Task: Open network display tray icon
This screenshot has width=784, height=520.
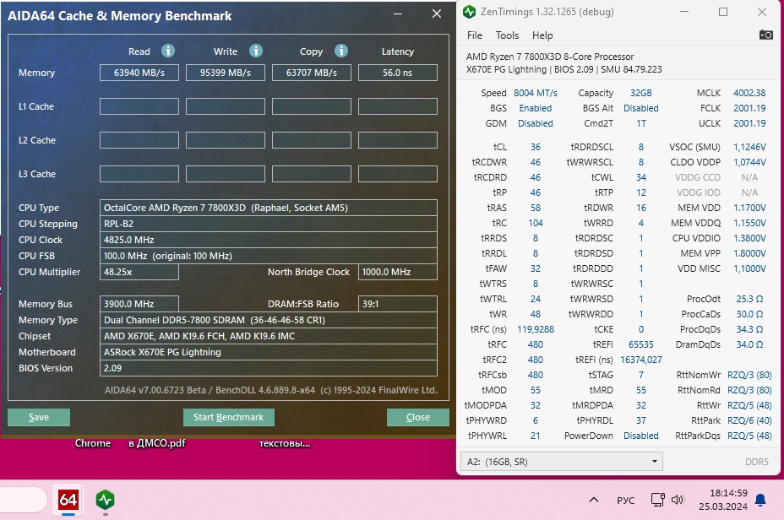Action: click(x=657, y=500)
